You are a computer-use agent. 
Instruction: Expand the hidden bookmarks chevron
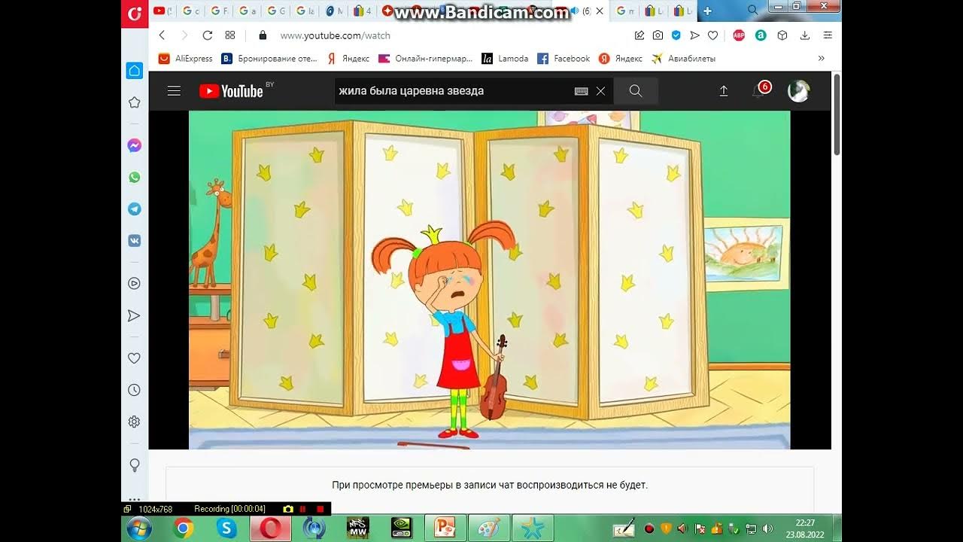click(x=821, y=58)
